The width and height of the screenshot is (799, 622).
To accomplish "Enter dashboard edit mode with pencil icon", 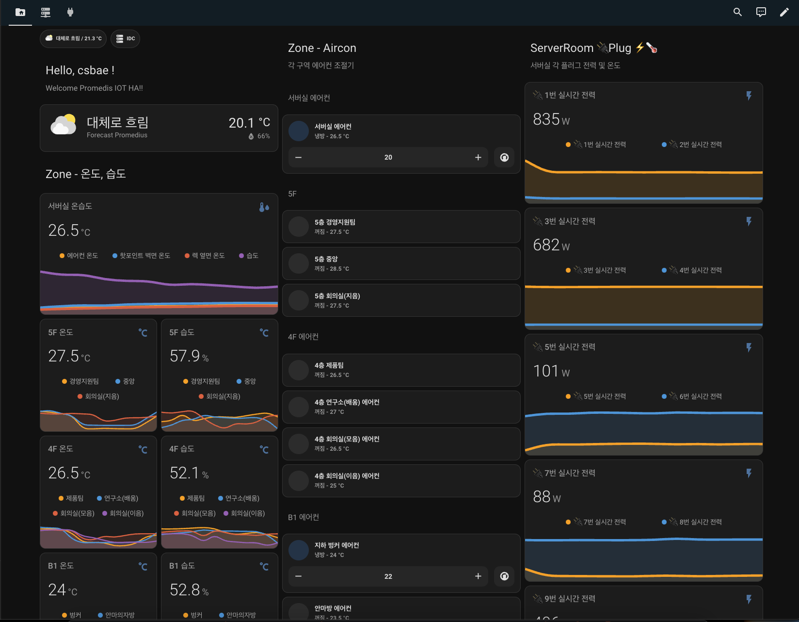I will pos(784,12).
